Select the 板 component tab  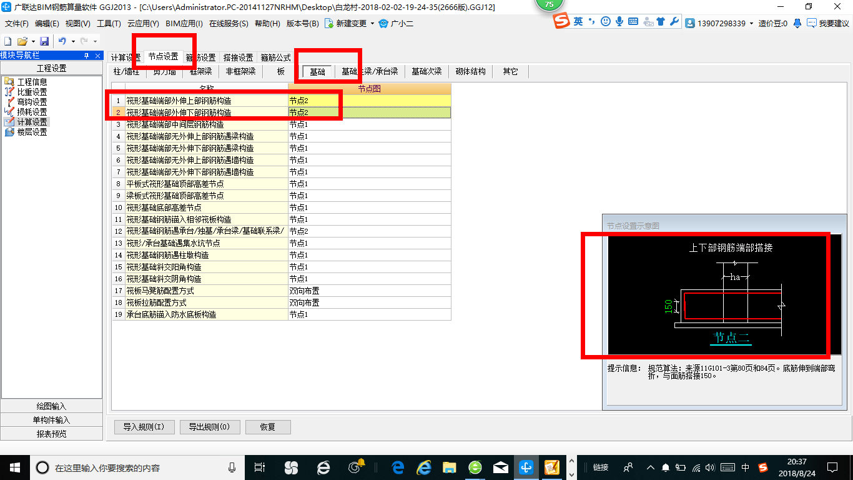[281, 71]
